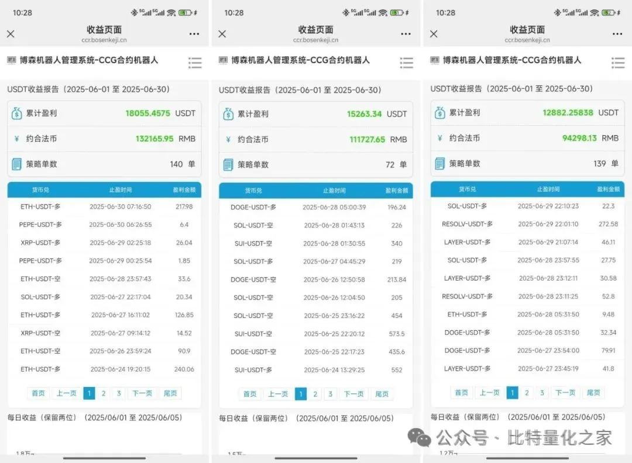Select DOGE-USDT-多 row with profit 79.91
Screen dimensions: 632x463
click(528, 350)
